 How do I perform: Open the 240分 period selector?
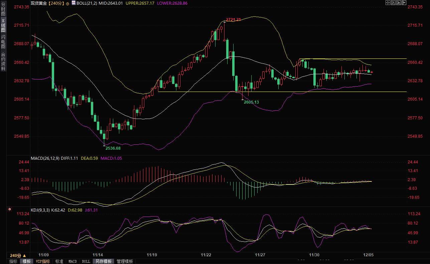pos(18,255)
